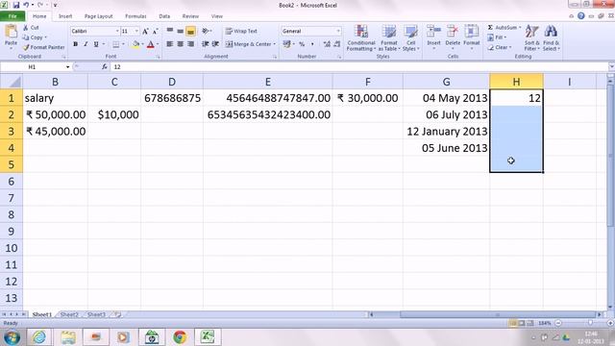Open Sort & Filter menu
The image size is (615, 346).
pos(531,38)
